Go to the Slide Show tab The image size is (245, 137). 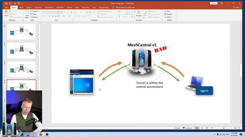tap(60, 8)
